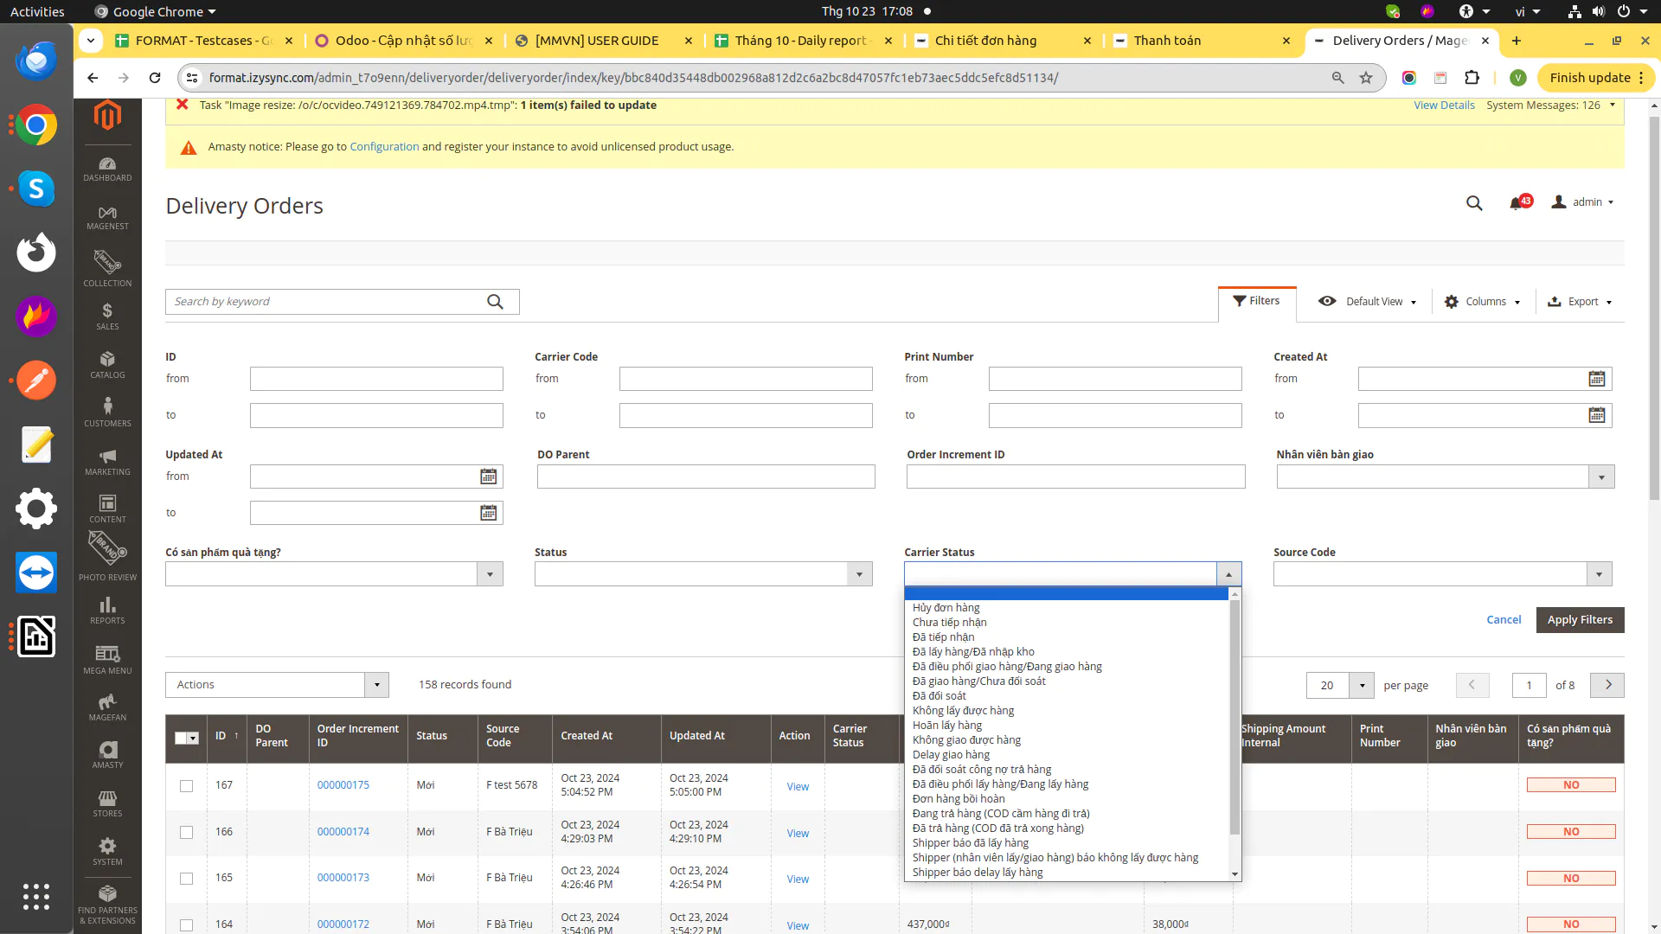This screenshot has width=1661, height=934.
Task: Open the notifications bell icon
Action: coord(1516,202)
